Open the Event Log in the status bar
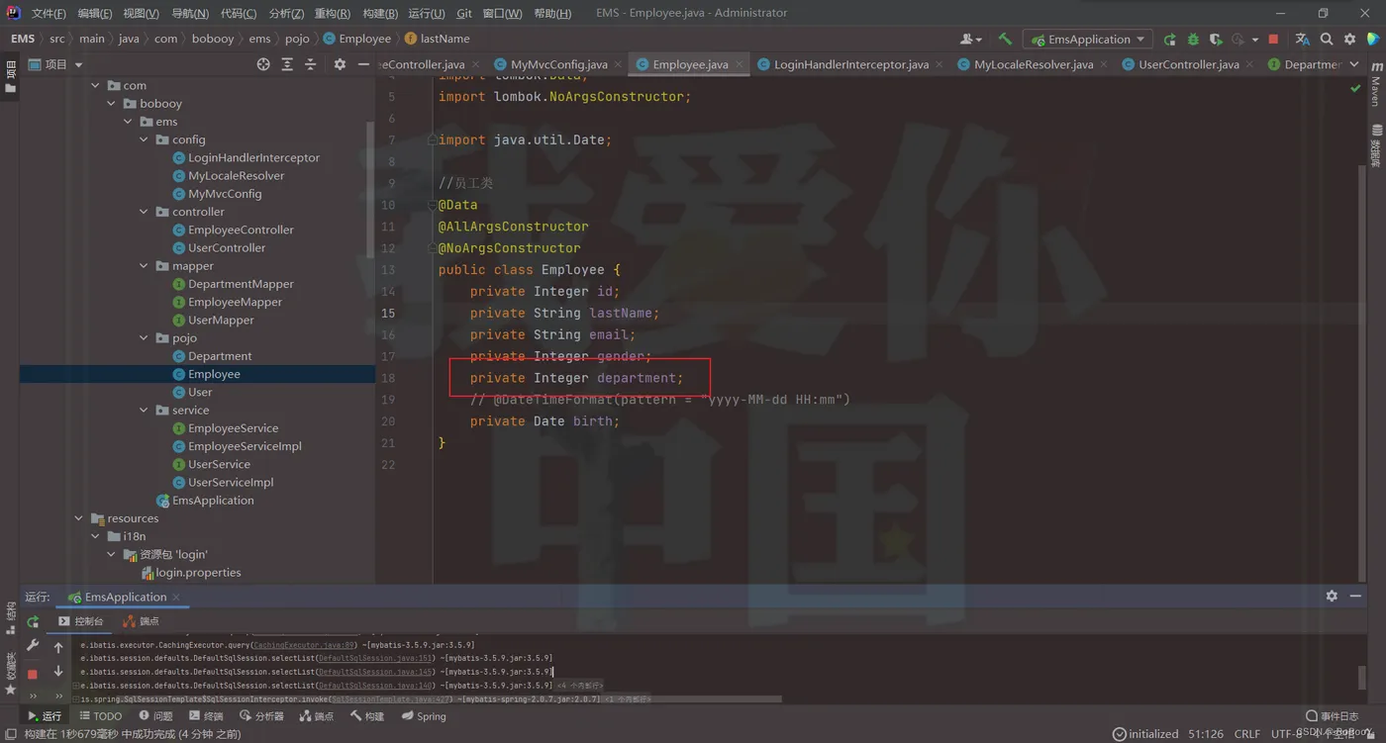The height and width of the screenshot is (743, 1386). tap(1333, 716)
